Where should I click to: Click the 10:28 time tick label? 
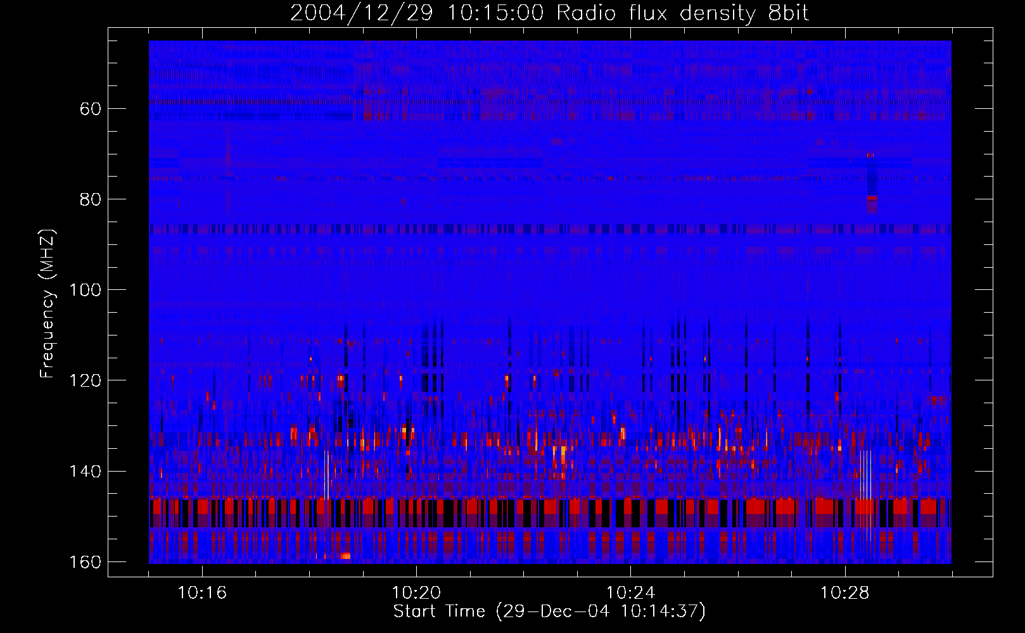(x=845, y=593)
